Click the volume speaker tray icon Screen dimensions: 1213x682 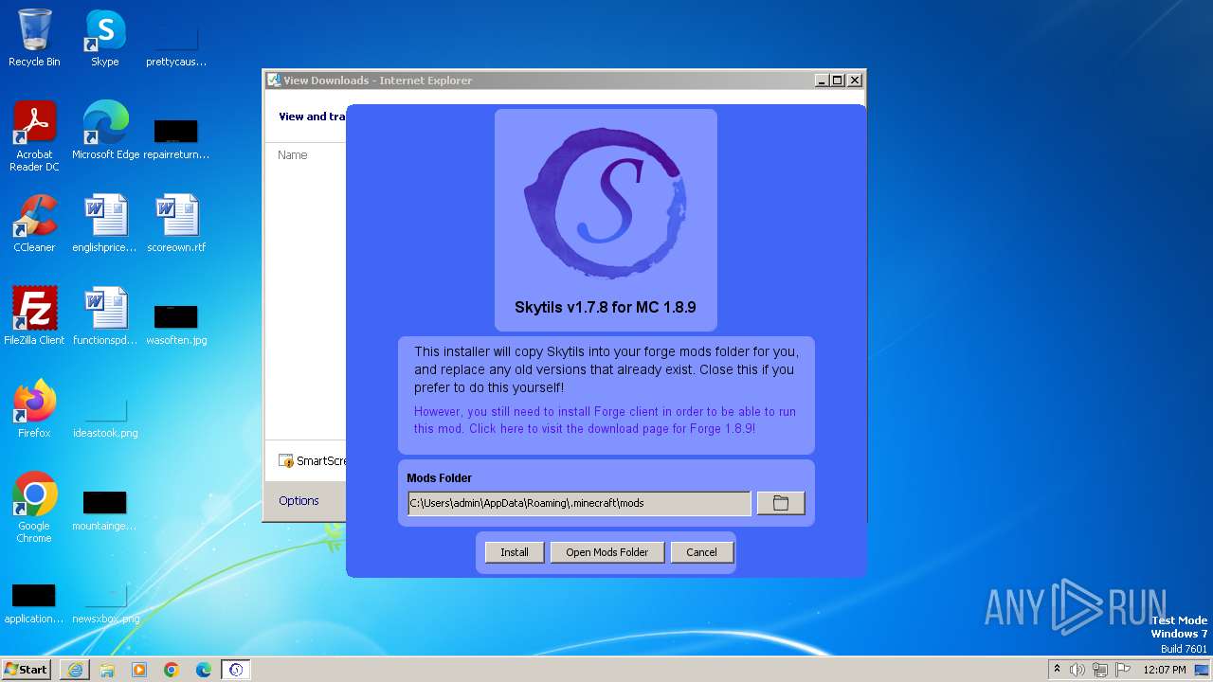tap(1077, 670)
